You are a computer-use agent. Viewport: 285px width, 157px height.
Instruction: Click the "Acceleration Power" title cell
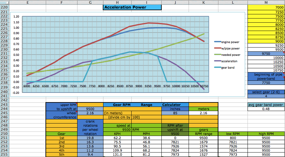tap(132, 7)
